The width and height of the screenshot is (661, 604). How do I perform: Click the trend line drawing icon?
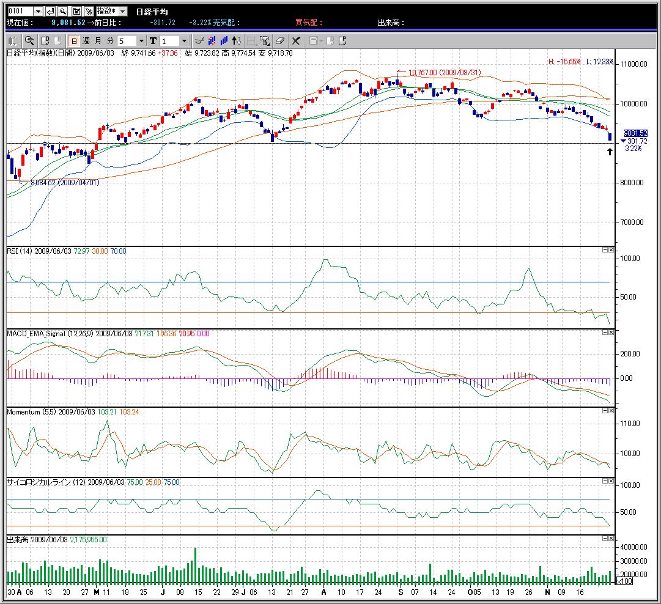(199, 41)
